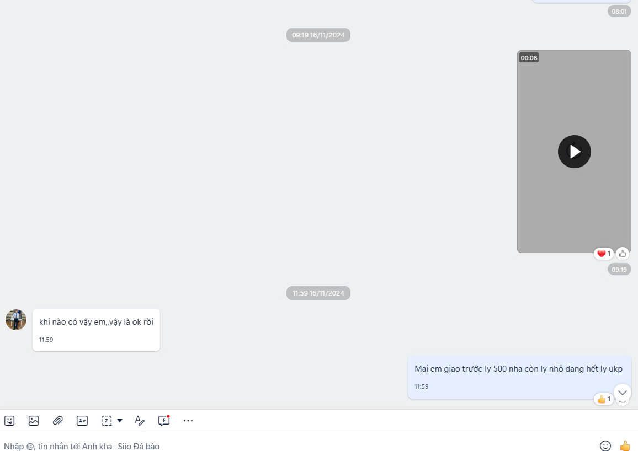Screen dimensions: 638x451
Task: Click the like reaction button under video
Action: pos(623,254)
